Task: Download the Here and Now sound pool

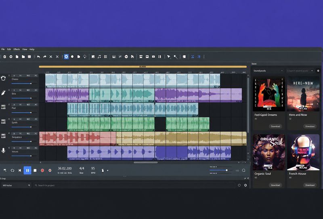Action: [x=310, y=126]
